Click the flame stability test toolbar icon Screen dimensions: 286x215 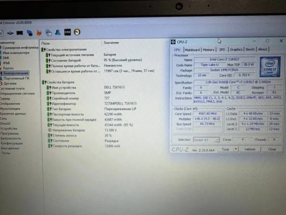pyautogui.click(x=39, y=32)
